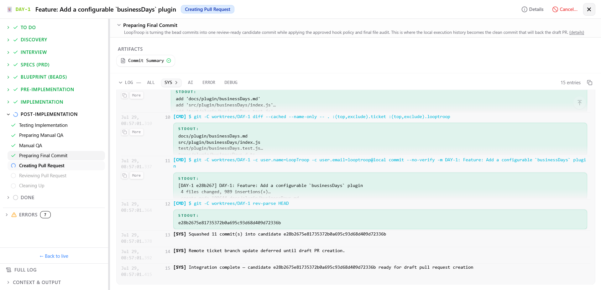Click the Cancel prohibit icon
This screenshot has width=601, height=290.
[x=555, y=9]
